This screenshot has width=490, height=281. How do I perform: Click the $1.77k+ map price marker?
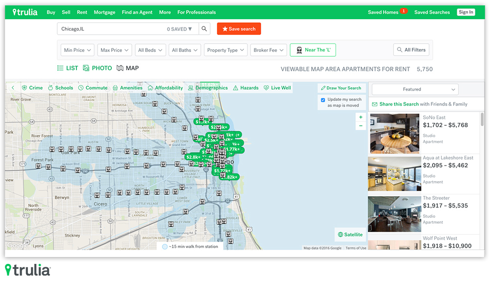tap(233, 149)
